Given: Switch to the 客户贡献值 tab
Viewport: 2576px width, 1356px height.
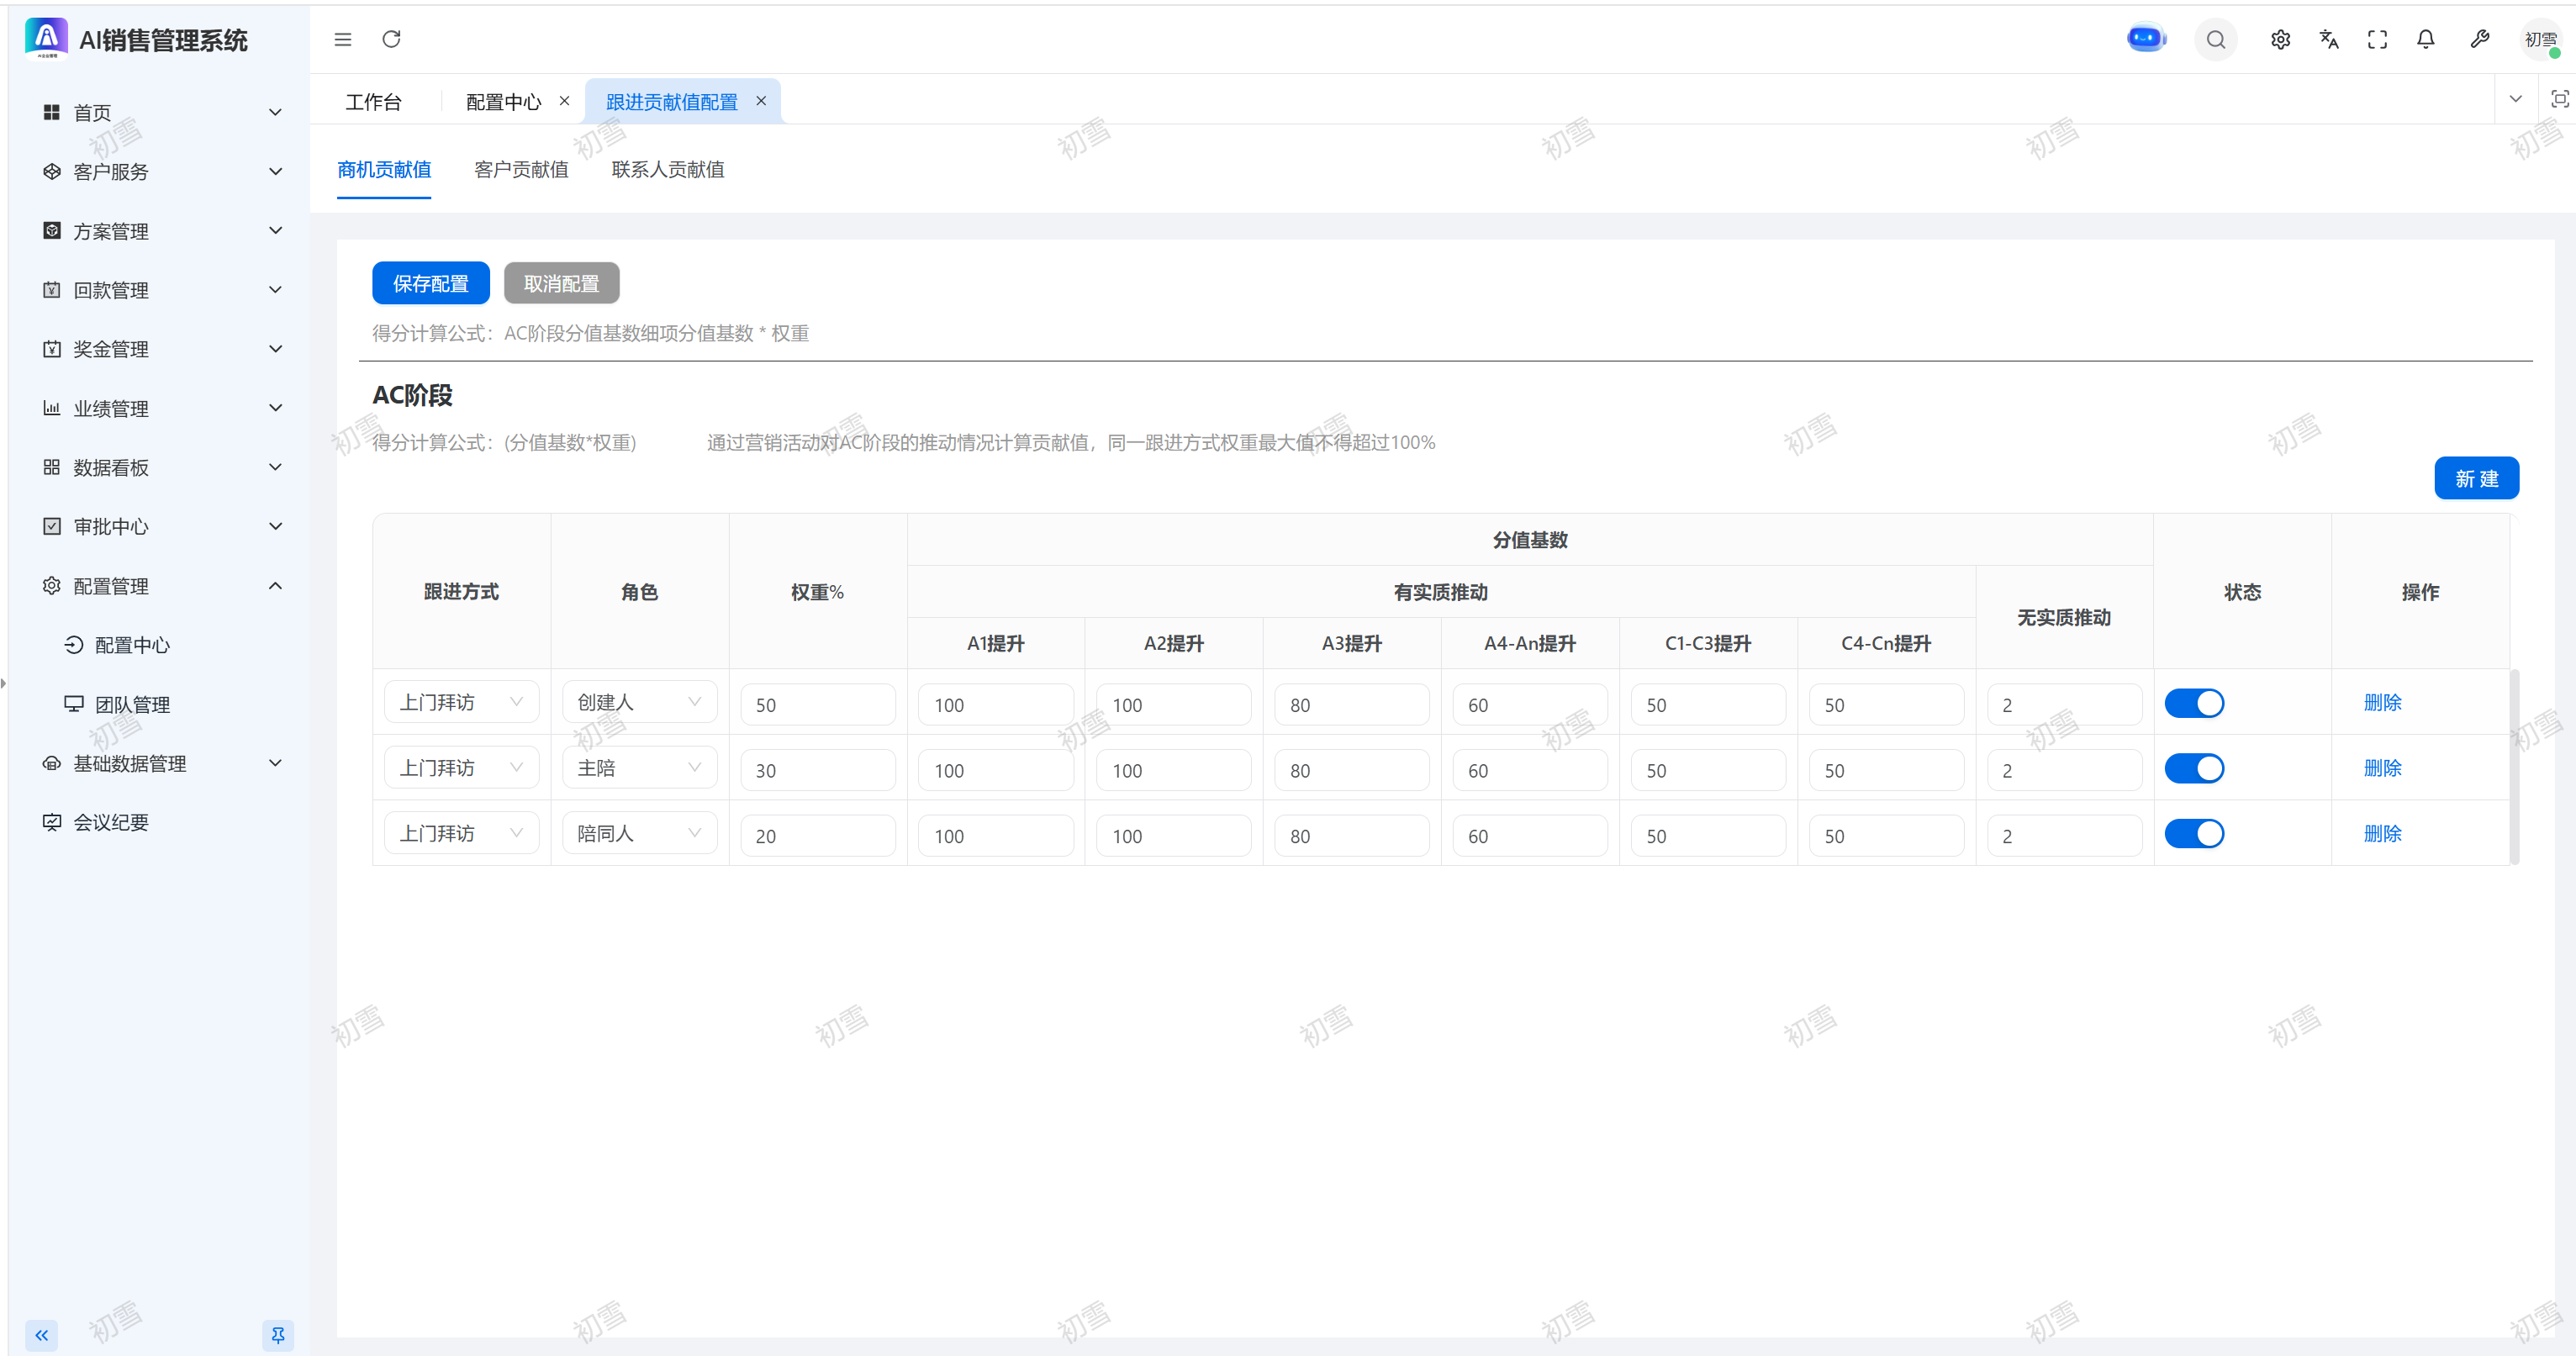Looking at the screenshot, I should (521, 170).
